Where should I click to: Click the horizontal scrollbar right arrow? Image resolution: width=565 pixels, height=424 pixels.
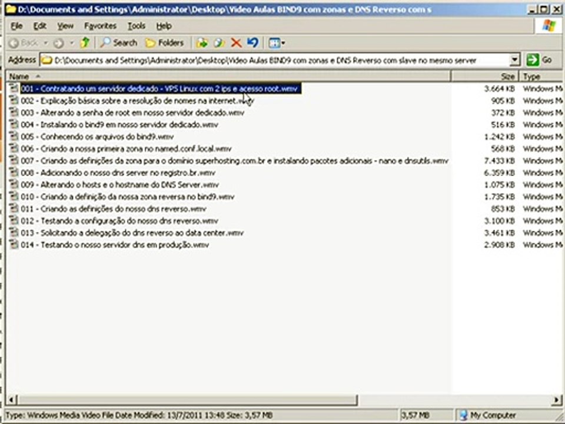point(557,399)
